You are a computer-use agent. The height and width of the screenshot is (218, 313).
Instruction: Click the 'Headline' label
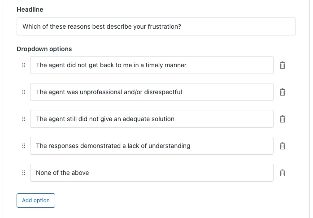coord(30,9)
